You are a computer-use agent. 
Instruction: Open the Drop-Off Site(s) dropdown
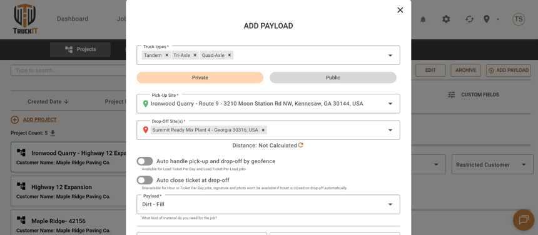click(390, 130)
